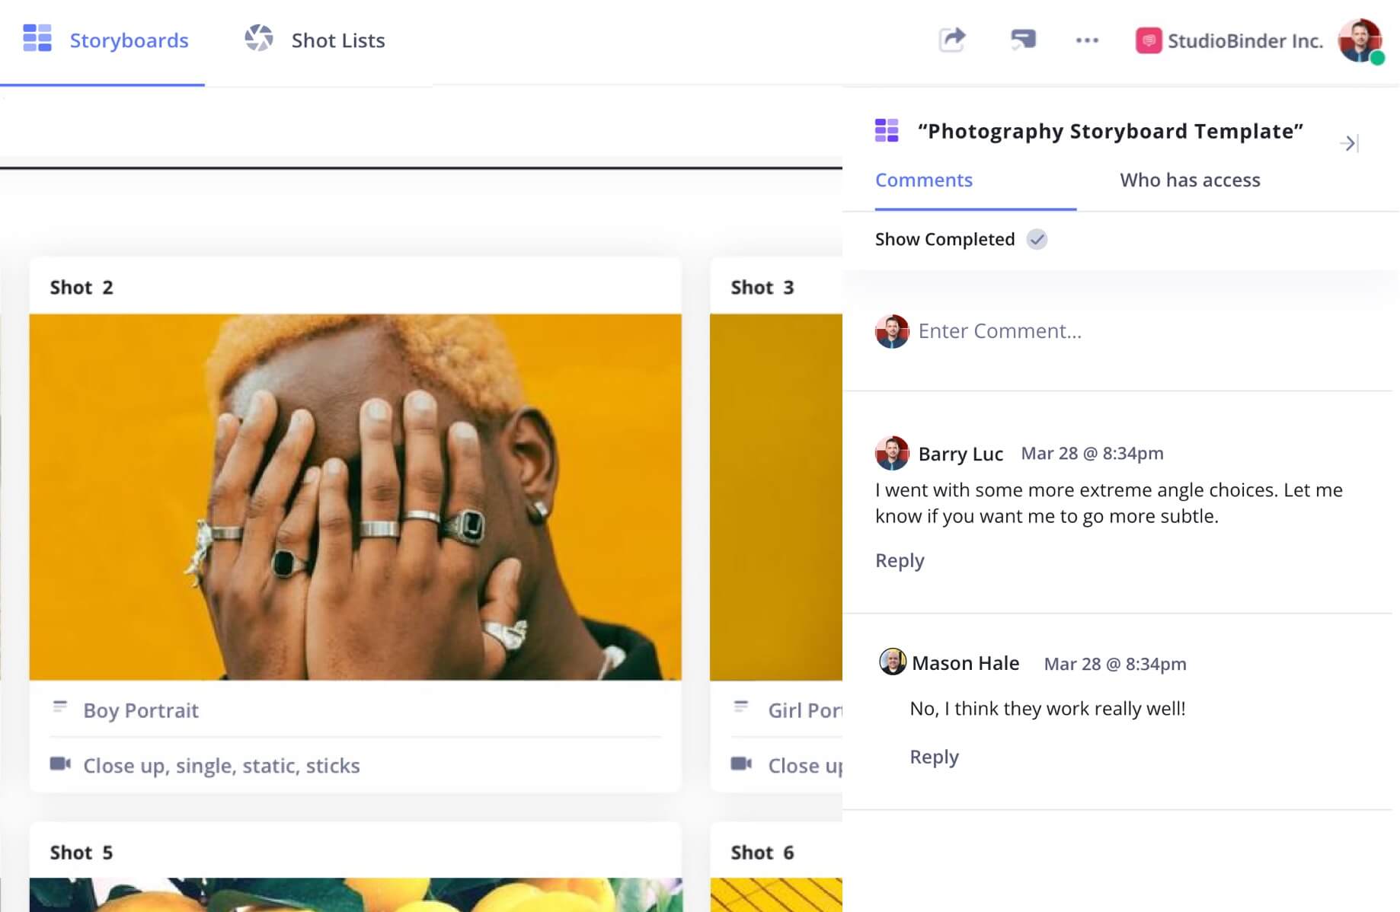This screenshot has width=1400, height=912.
Task: Click the Shot 3 title
Action: tap(762, 287)
